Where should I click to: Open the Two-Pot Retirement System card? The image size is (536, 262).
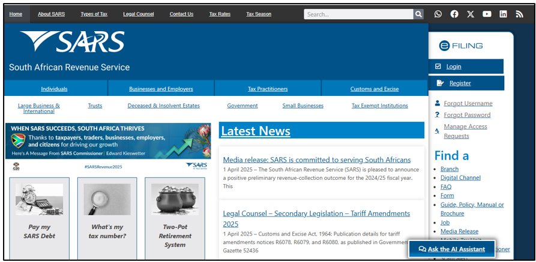pyautogui.click(x=175, y=219)
